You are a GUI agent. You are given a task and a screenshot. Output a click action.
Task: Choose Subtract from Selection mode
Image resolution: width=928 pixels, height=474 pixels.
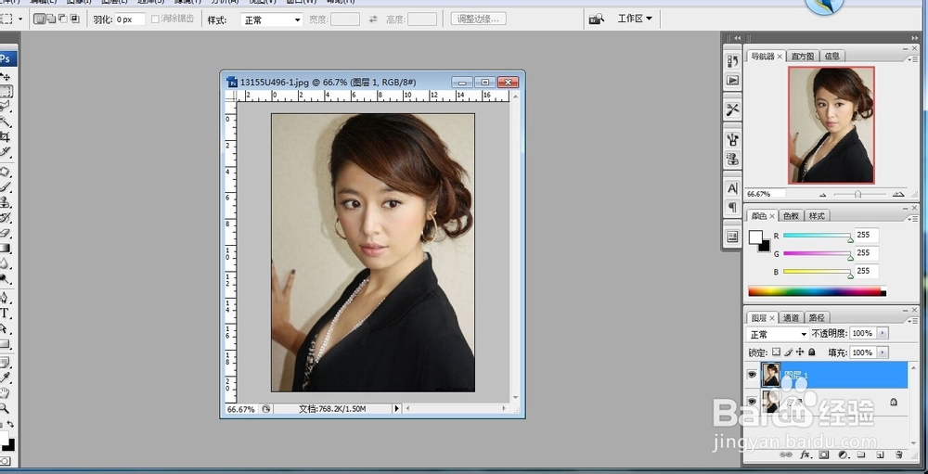click(63, 19)
